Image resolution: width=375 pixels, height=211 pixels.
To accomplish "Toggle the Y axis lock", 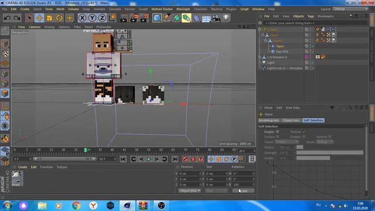I will point(92,18).
